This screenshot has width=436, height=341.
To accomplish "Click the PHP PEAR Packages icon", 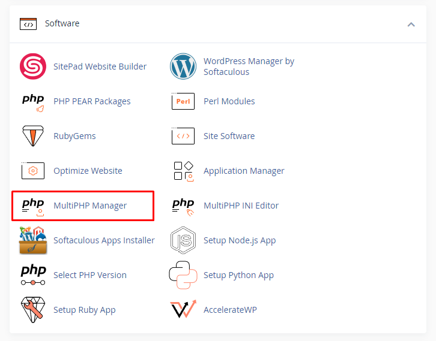I will pos(33,102).
